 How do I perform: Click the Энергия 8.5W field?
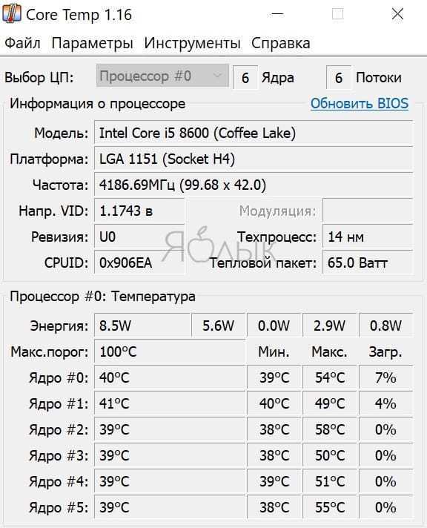coord(142,326)
